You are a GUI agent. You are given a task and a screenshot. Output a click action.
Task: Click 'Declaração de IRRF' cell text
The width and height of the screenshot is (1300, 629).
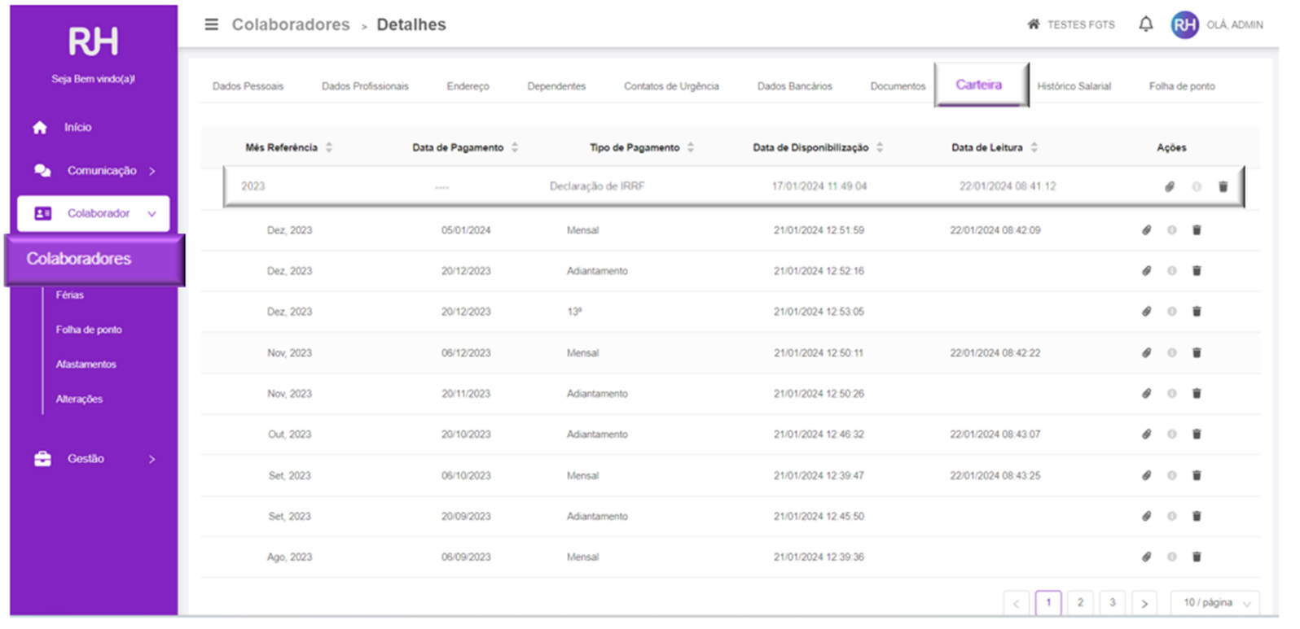click(597, 186)
